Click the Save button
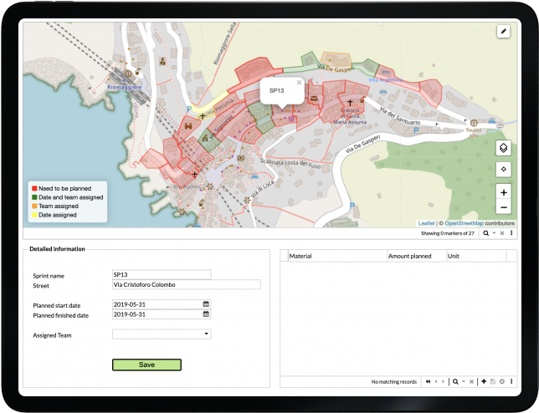The width and height of the screenshot is (539, 413). [x=146, y=365]
